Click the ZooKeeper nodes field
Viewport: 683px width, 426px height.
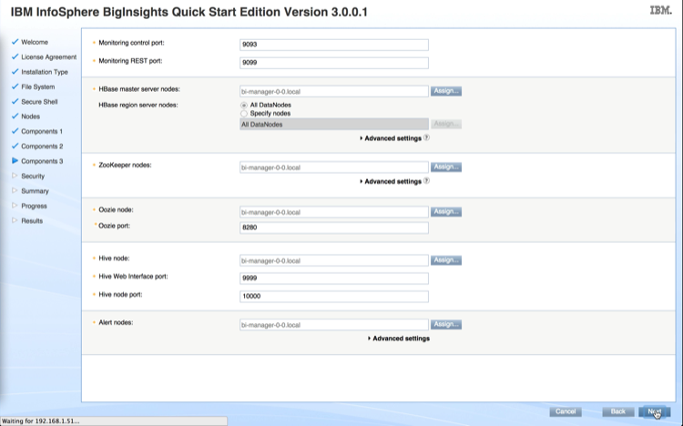(334, 167)
